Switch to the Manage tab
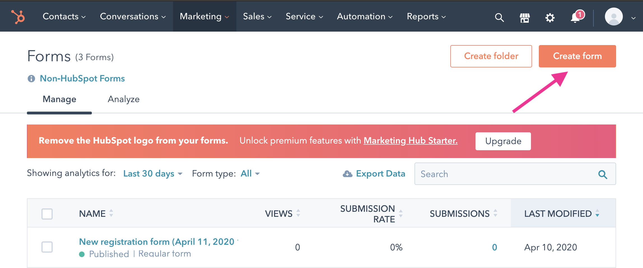 (x=59, y=99)
